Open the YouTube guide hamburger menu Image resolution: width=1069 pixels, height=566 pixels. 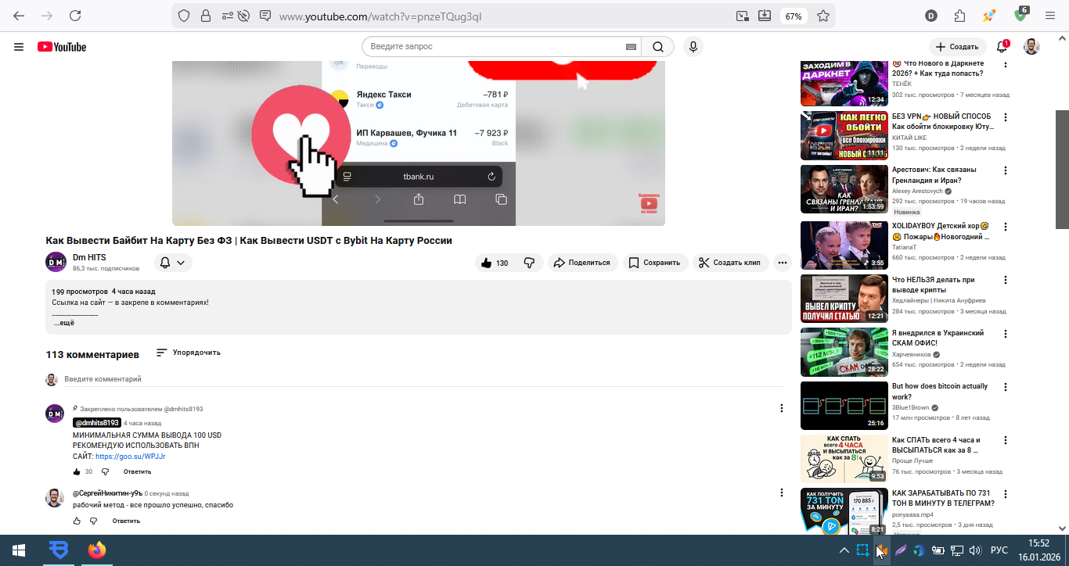pyautogui.click(x=19, y=47)
